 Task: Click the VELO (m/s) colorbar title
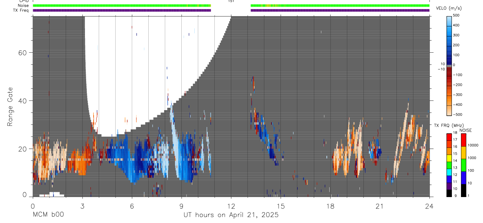449,8
